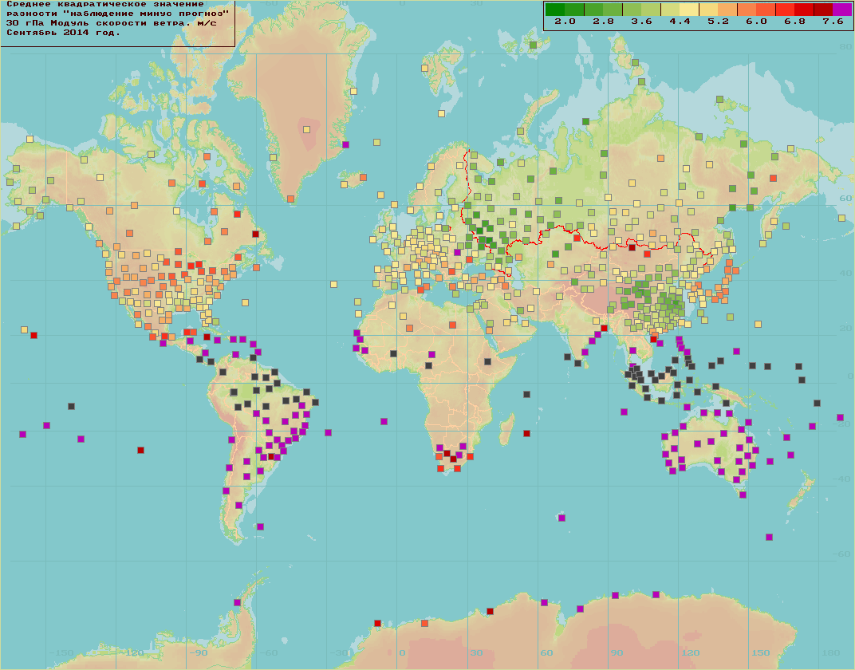Viewport: 855px width, 670px height.
Task: Click the pale yellow swatch above 4.4
Action: click(688, 10)
